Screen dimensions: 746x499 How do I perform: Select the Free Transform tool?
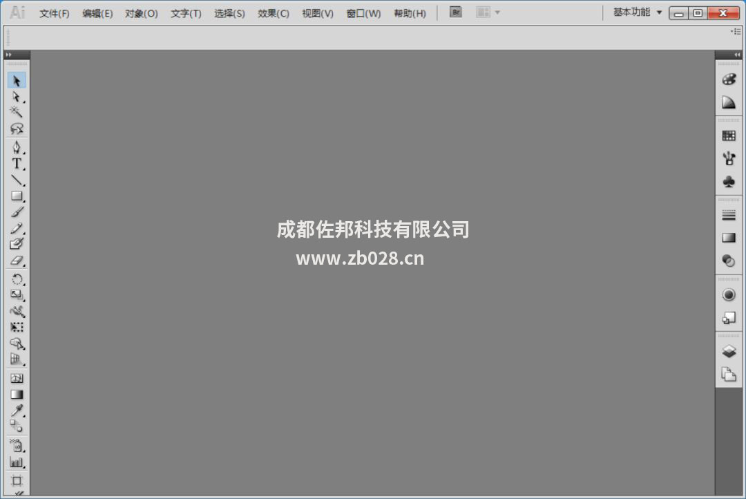[17, 327]
